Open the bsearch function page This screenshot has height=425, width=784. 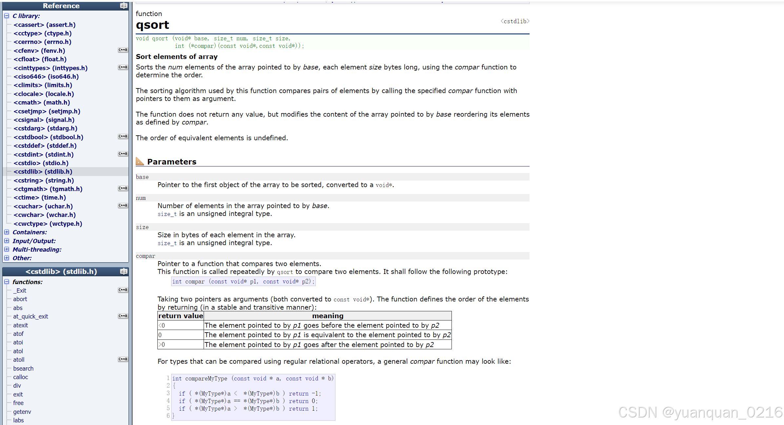coord(23,368)
